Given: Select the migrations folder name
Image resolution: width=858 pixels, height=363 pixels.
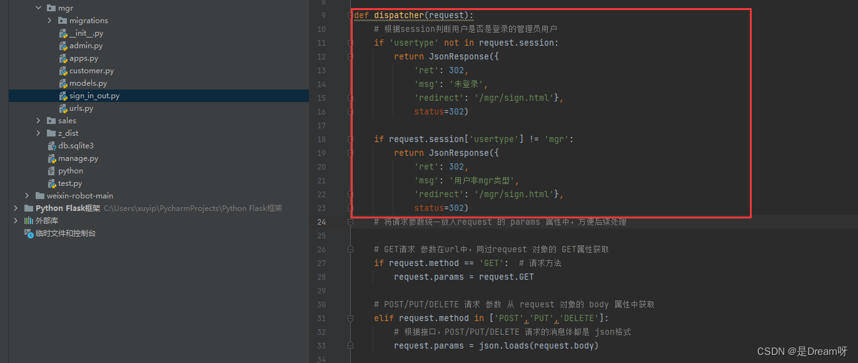Looking at the screenshot, I should pyautogui.click(x=89, y=21).
